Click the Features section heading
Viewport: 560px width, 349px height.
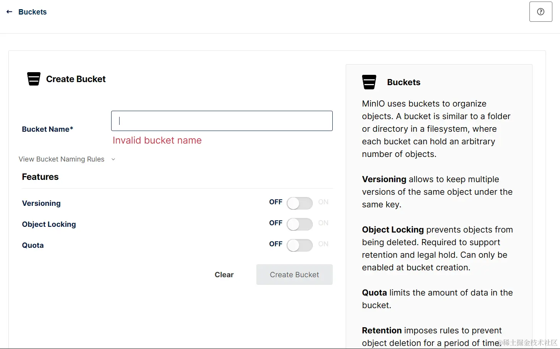[x=40, y=177]
